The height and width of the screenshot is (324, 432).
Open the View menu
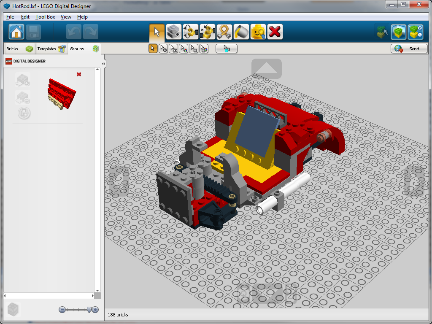pyautogui.click(x=66, y=17)
